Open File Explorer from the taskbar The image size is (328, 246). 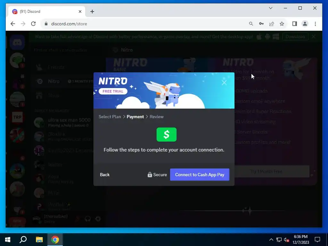coord(39,240)
